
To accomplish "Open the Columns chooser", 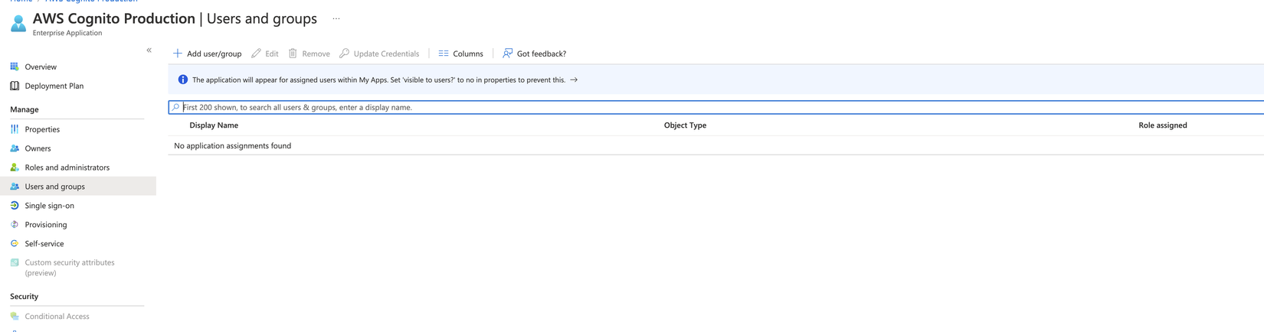I will coord(460,54).
